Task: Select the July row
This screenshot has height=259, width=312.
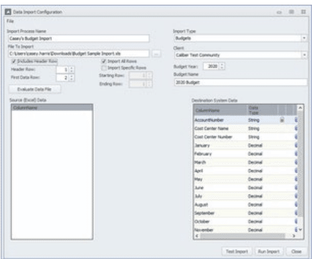Action: pos(245,196)
